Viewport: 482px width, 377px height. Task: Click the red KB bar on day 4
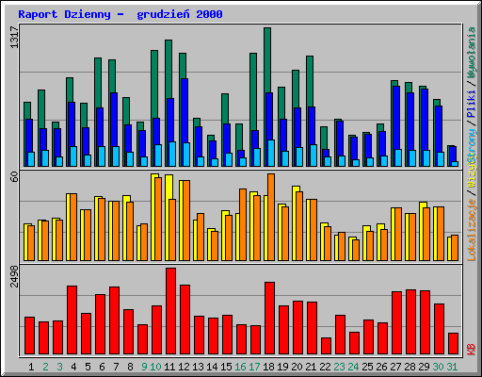tap(72, 320)
